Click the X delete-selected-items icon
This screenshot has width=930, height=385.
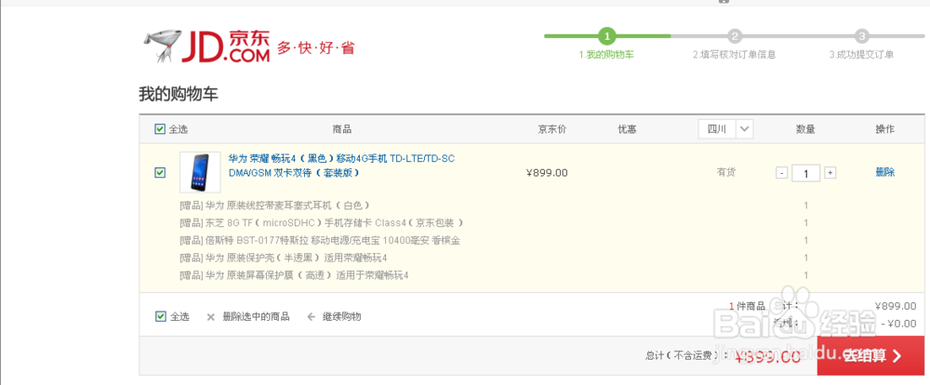pyautogui.click(x=211, y=317)
